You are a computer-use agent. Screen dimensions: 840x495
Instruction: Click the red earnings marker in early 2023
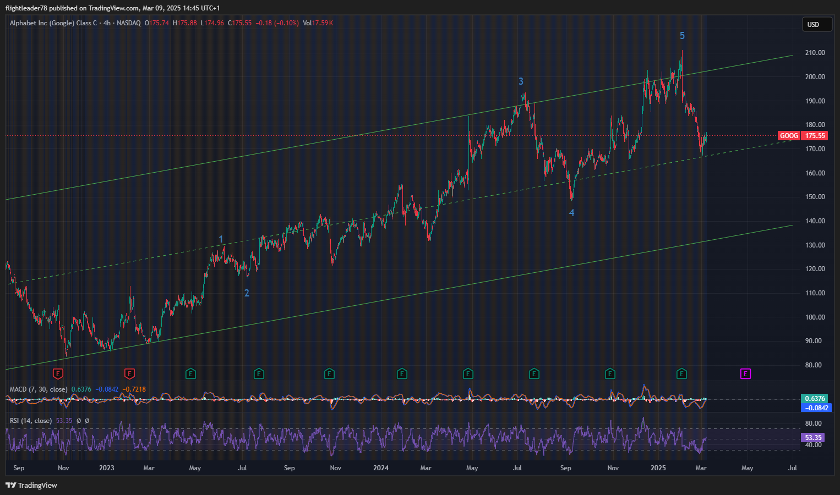129,374
